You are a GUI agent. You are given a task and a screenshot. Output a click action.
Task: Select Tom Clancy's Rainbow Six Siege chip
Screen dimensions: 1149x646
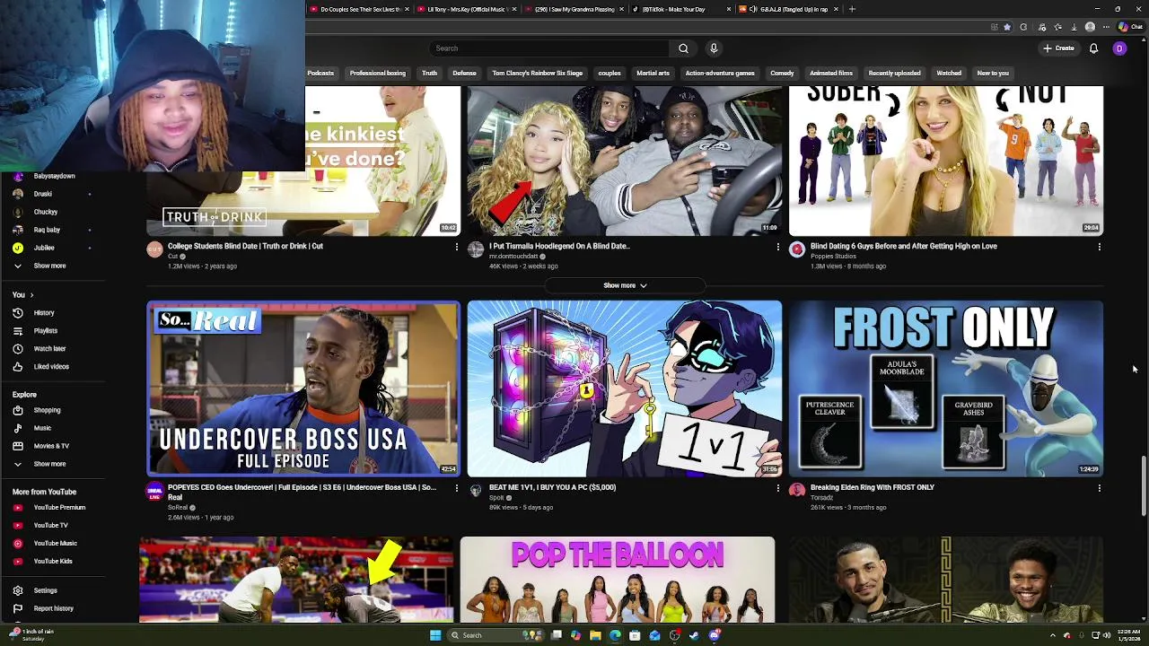click(x=537, y=73)
